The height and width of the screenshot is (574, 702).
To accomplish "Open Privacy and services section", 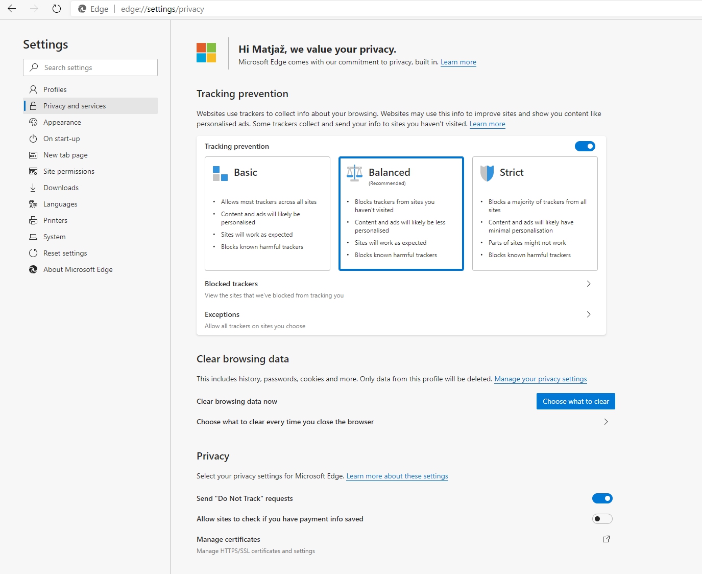I will pos(90,106).
